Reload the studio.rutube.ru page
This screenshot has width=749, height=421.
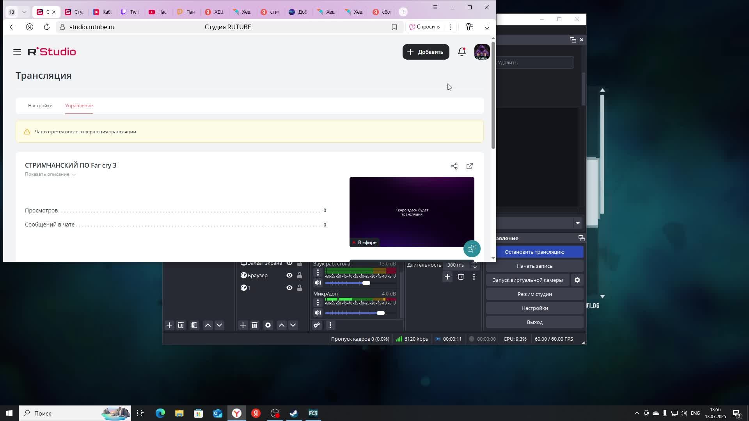[46, 27]
